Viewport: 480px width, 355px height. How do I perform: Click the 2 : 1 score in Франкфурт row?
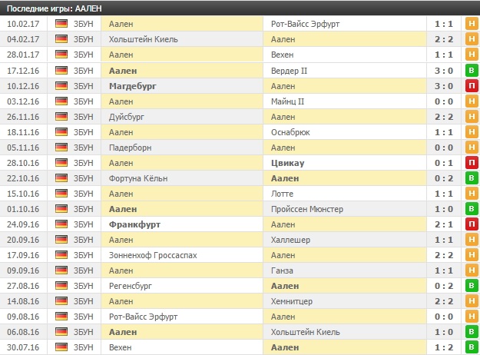444,224
